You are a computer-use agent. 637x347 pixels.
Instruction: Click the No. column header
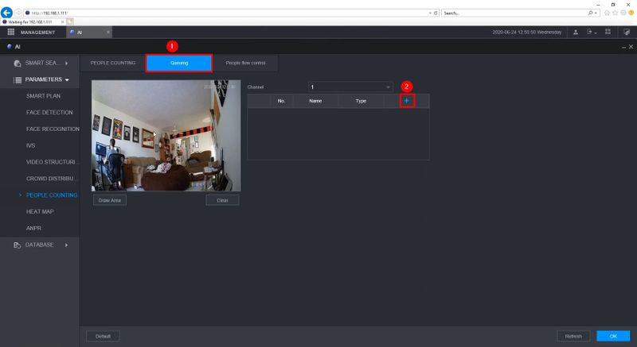(x=281, y=101)
